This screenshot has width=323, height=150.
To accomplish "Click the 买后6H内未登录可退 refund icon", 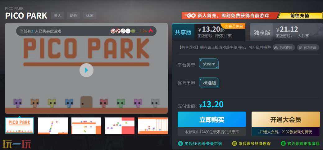I will click(x=180, y=143).
